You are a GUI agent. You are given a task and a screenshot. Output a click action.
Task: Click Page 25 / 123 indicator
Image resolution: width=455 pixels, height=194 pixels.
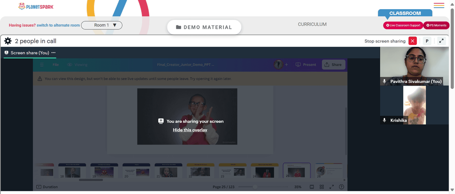click(223, 187)
